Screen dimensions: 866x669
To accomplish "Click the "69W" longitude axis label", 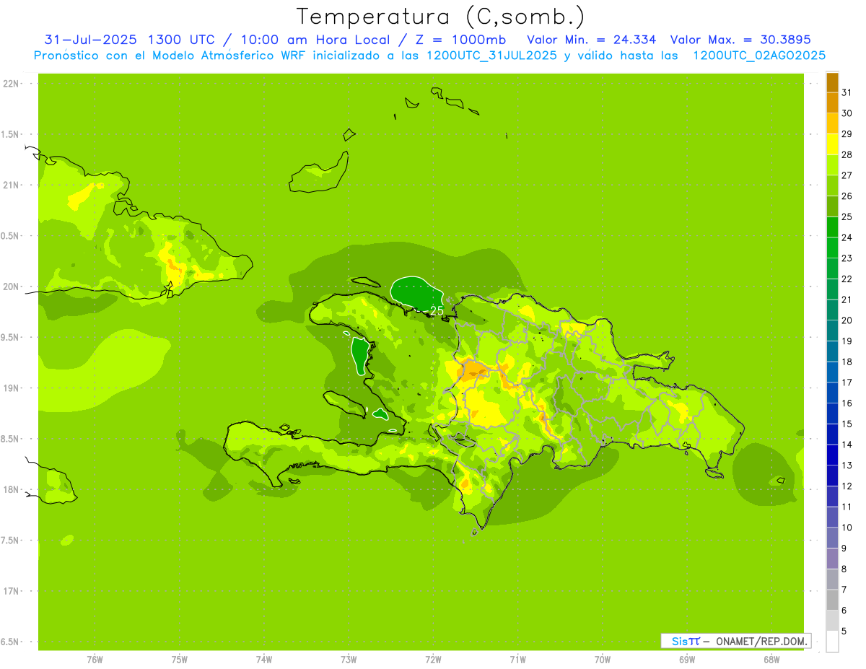I will pos(687,660).
